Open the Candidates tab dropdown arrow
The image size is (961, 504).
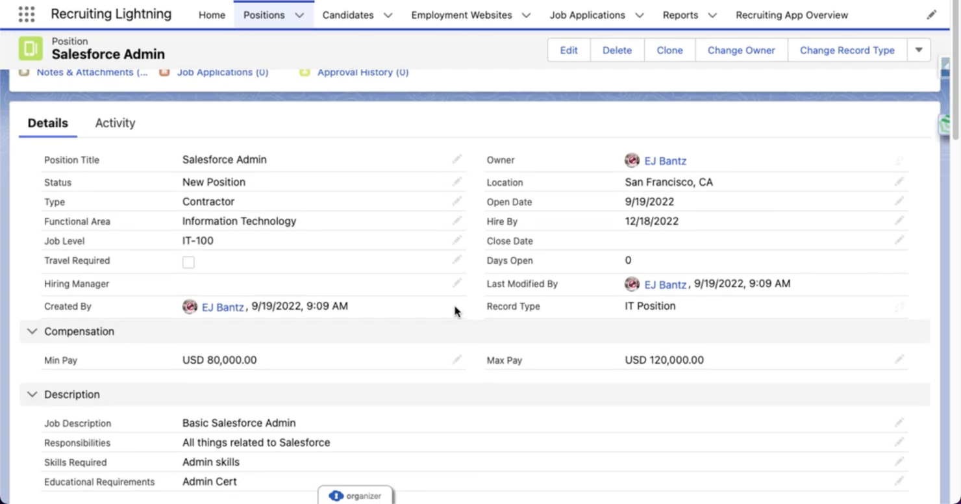[x=388, y=15]
